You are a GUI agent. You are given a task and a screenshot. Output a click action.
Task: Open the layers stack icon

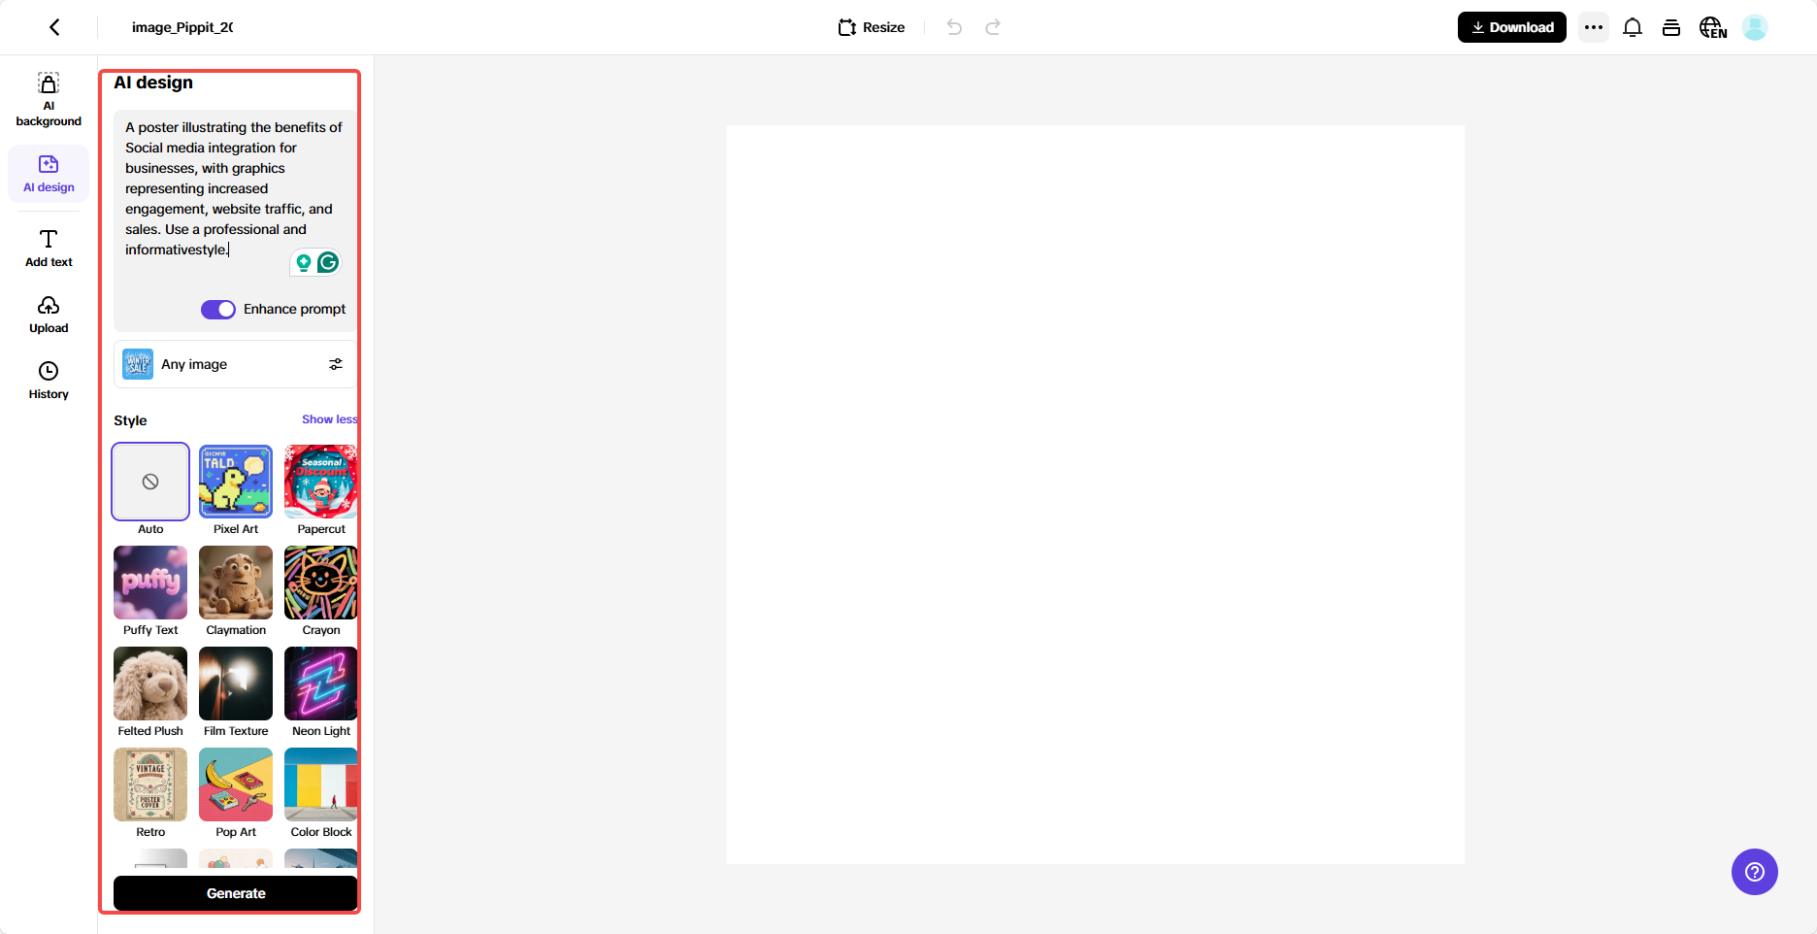1671,27
